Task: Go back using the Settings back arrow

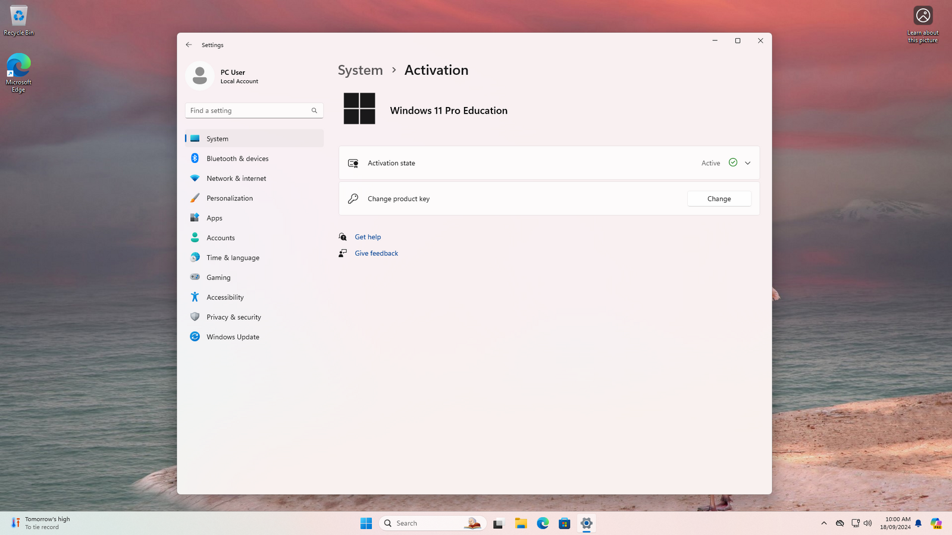Action: [x=189, y=45]
